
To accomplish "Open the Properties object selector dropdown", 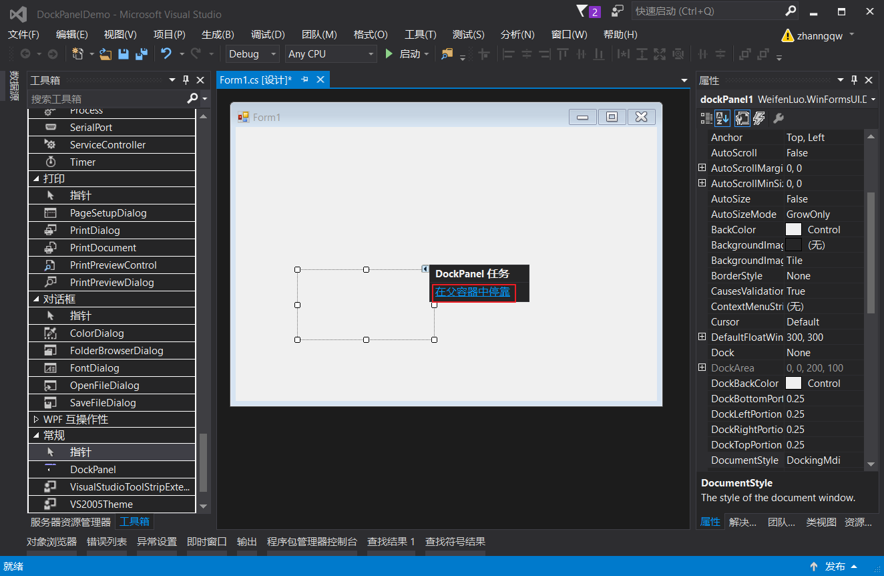I will click(x=873, y=99).
